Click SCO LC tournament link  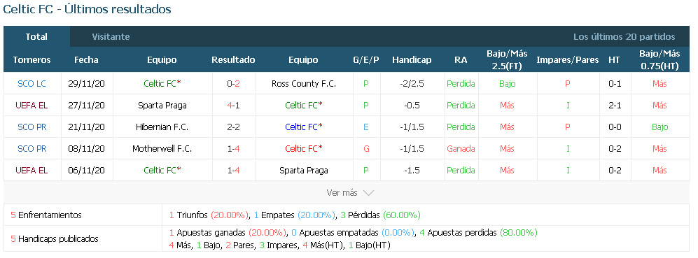(32, 84)
